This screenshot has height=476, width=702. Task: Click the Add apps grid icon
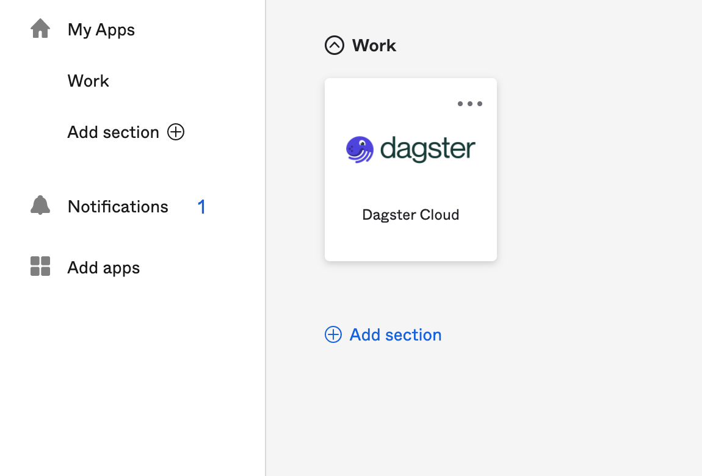point(40,267)
